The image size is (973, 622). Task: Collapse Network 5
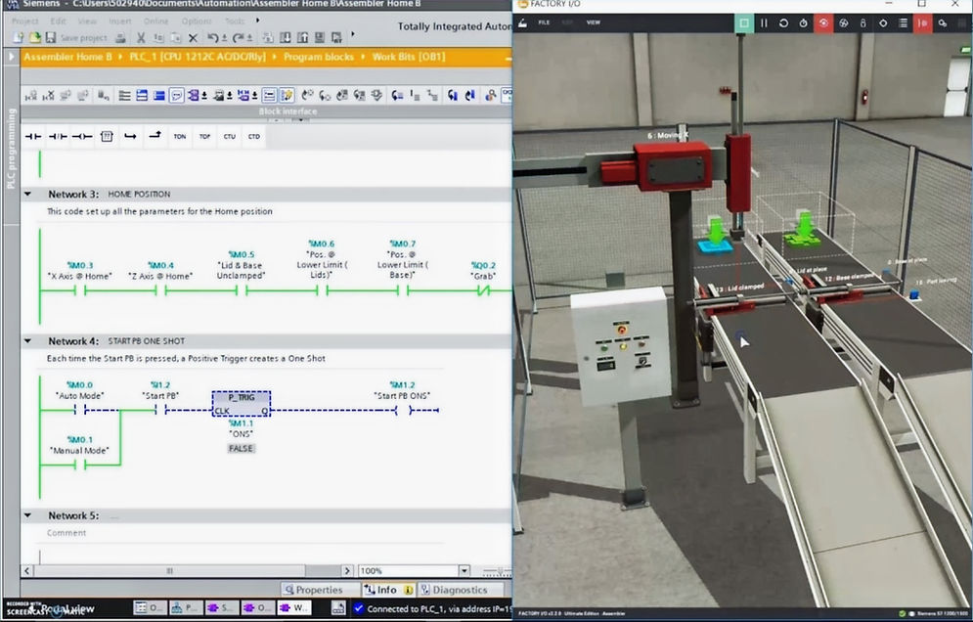pos(27,515)
